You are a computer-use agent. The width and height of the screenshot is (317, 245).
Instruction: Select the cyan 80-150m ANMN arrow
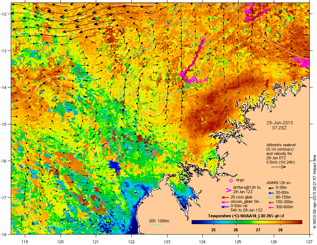pyautogui.click(x=271, y=197)
